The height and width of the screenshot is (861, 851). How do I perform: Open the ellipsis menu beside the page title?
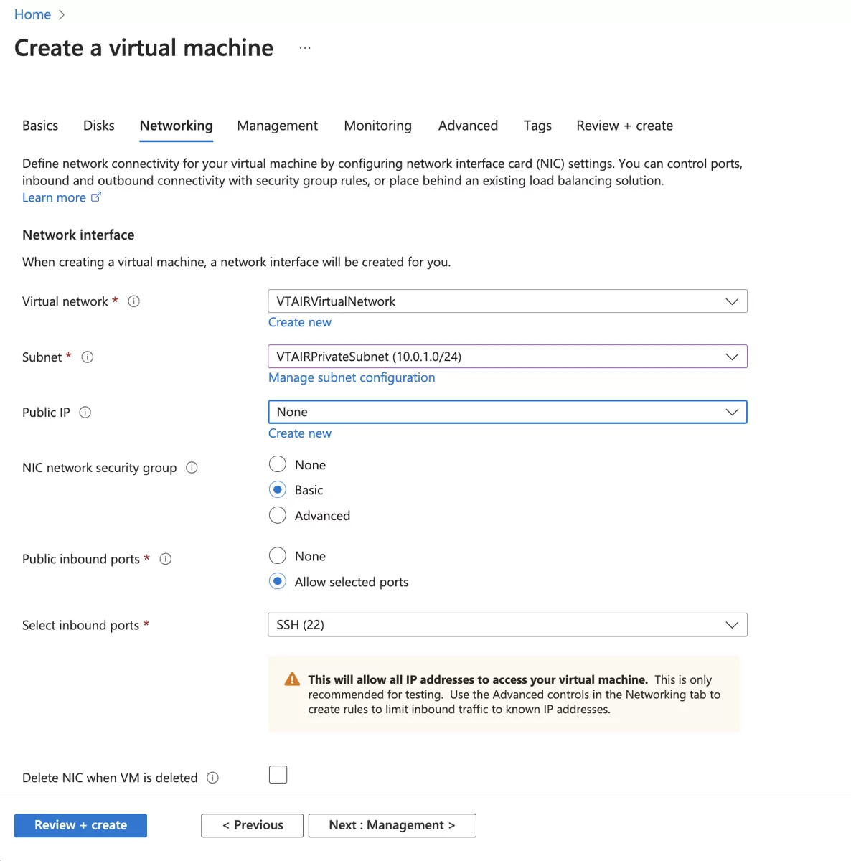[305, 47]
